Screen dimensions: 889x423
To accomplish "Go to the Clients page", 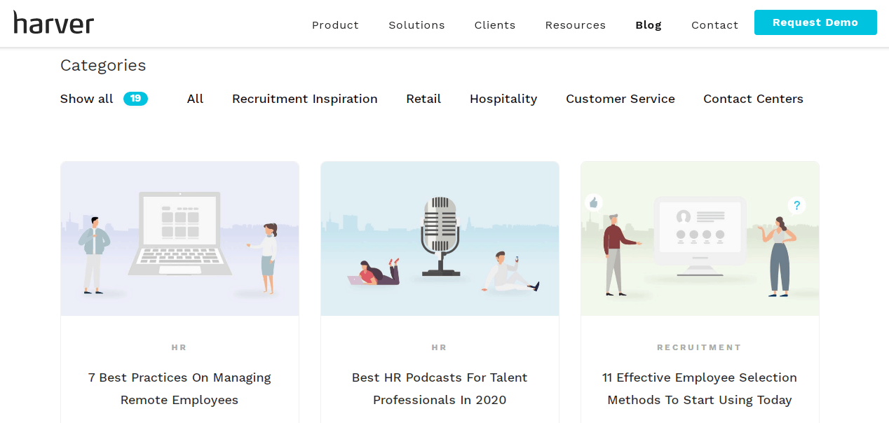I will click(495, 25).
